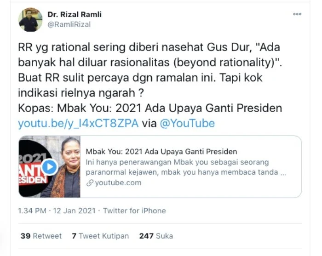Open the @RamliRizal handle
The image size is (322, 256).
(69, 24)
